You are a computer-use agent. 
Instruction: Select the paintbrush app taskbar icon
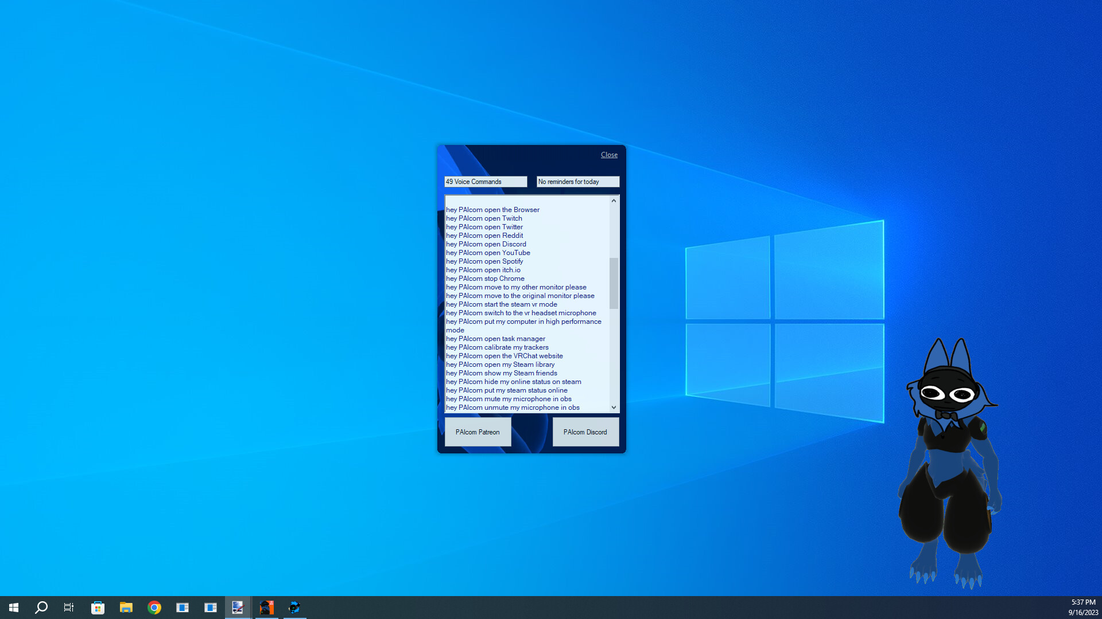click(x=238, y=608)
